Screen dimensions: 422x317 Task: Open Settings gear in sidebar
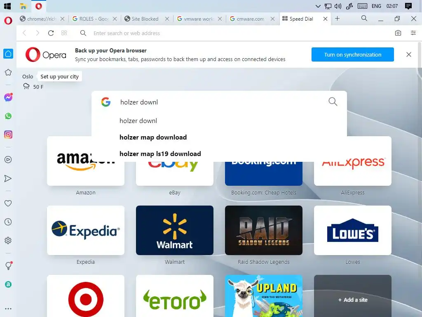tap(8, 241)
